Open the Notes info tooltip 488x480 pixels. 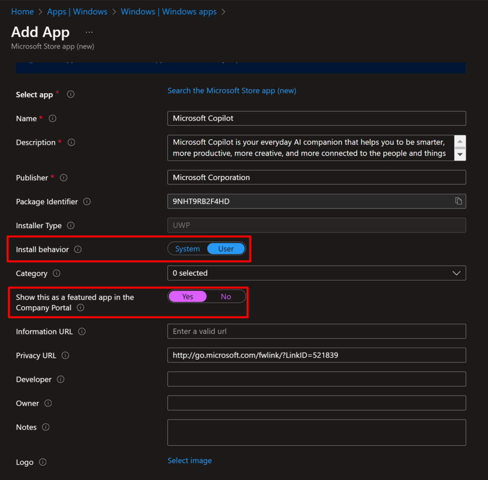pos(45,427)
